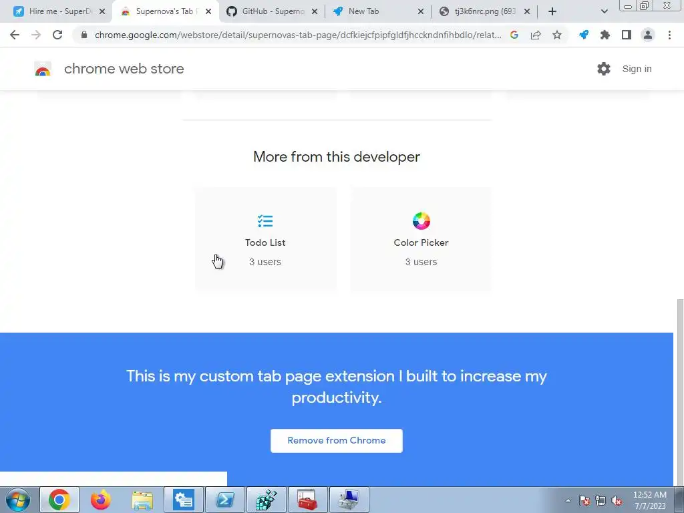Close the GitHub - Superno tab
684x513 pixels.
[315, 11]
